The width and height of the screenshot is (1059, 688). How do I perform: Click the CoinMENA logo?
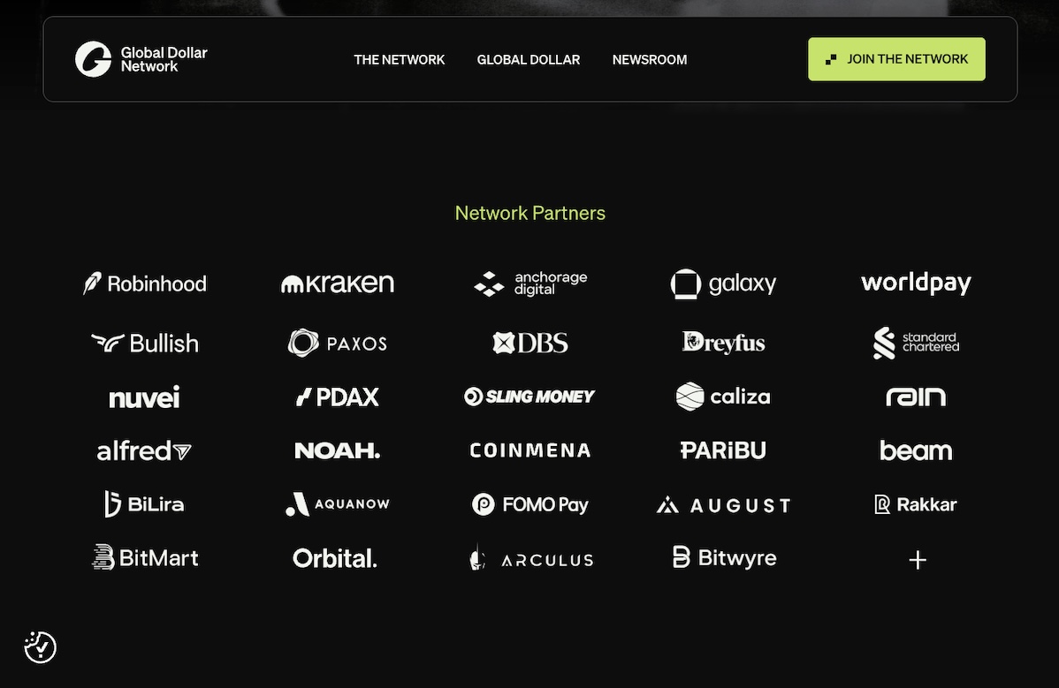530,450
